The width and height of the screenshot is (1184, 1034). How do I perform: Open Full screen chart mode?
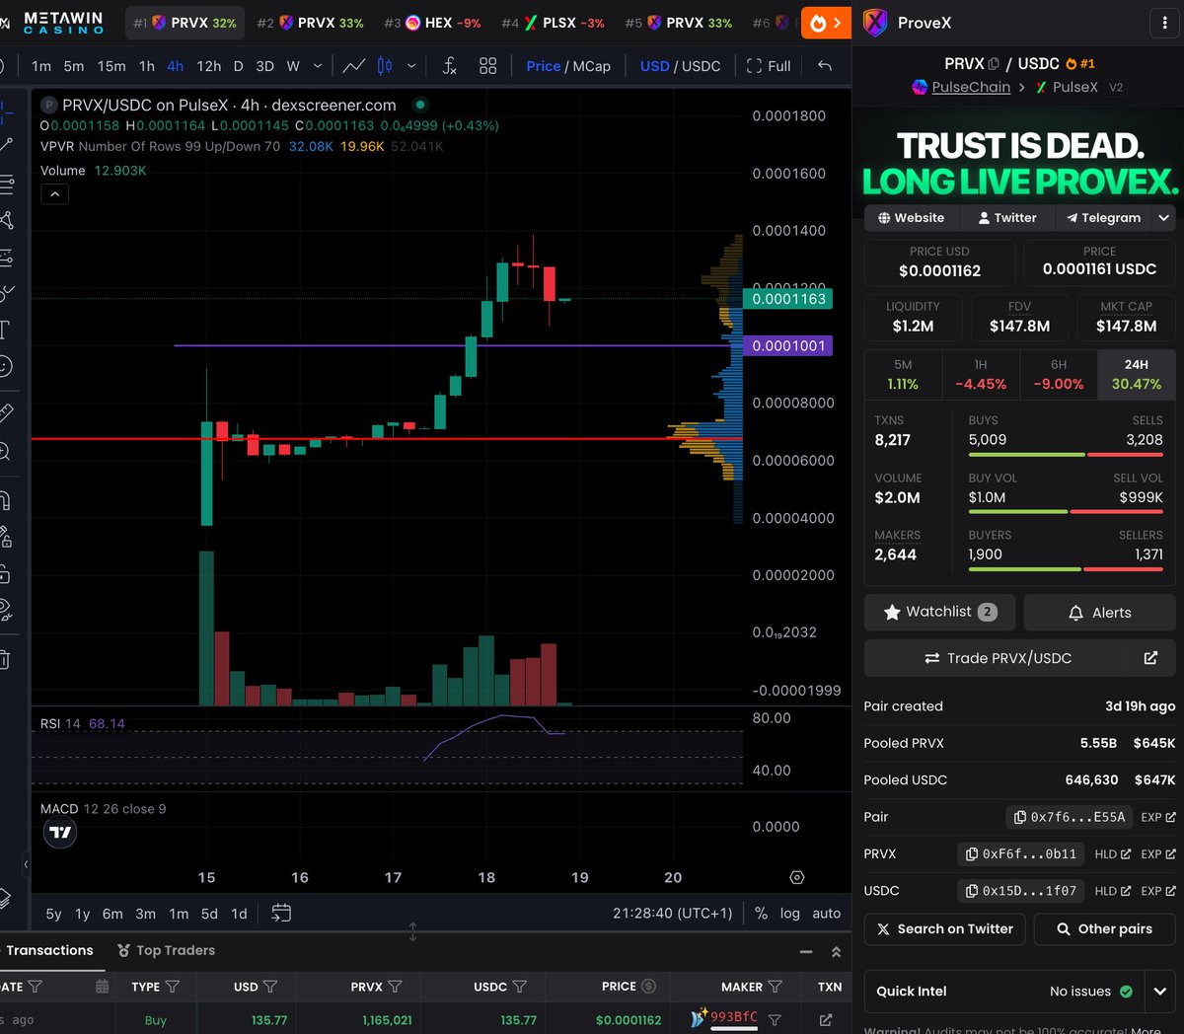pyautogui.click(x=769, y=66)
